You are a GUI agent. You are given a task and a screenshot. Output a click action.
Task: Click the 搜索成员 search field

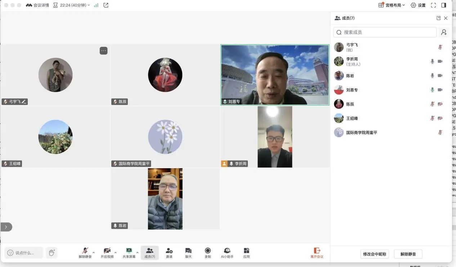click(385, 32)
